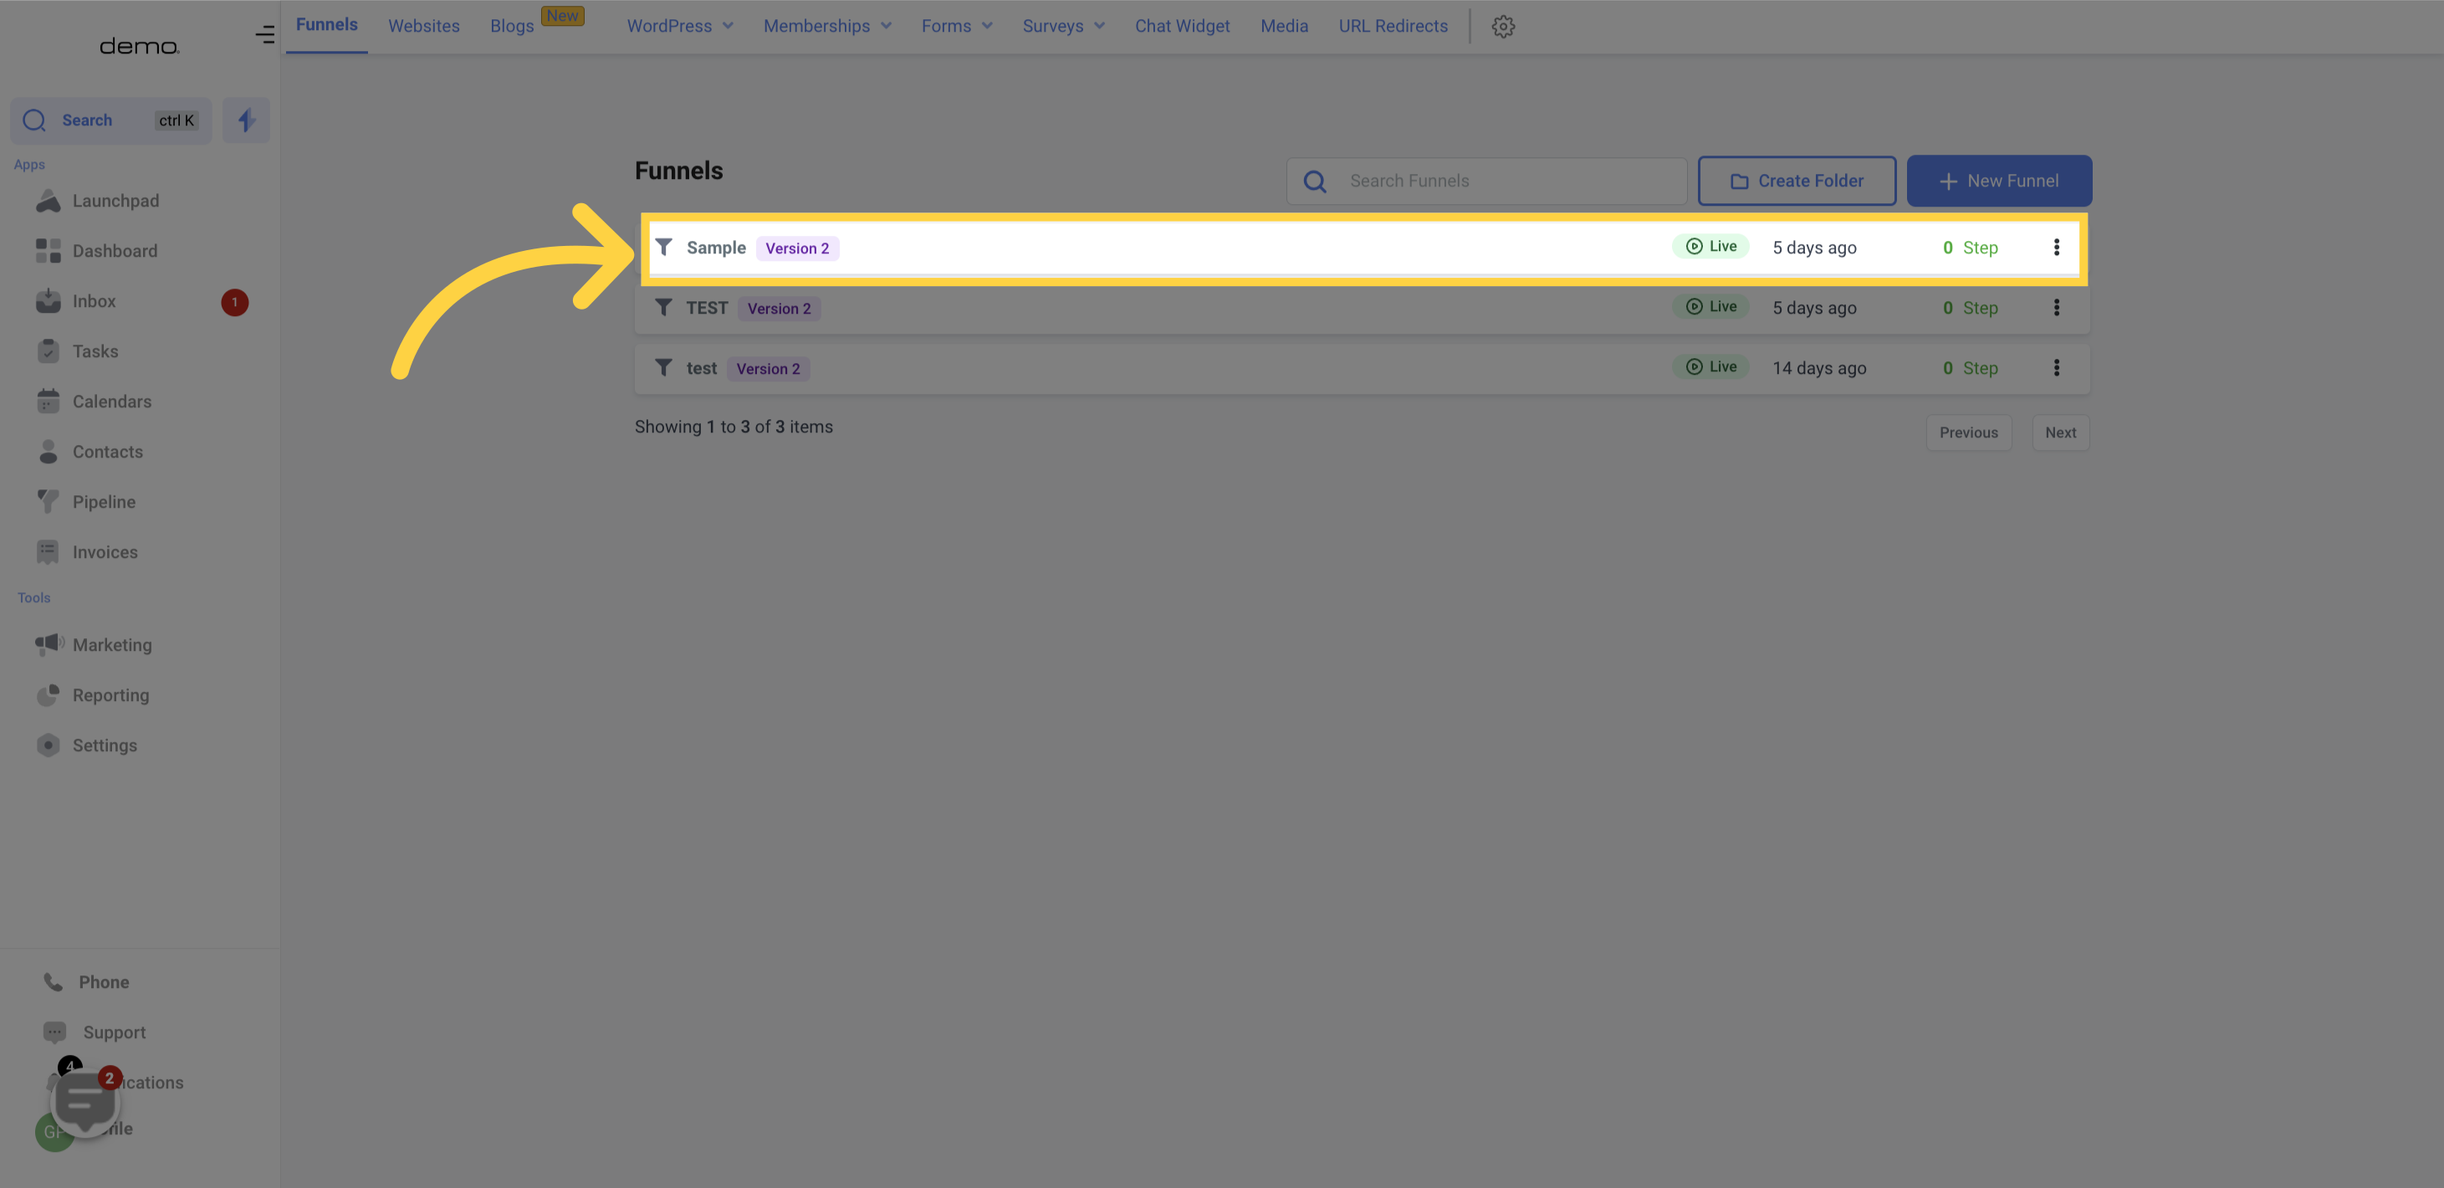The width and height of the screenshot is (2444, 1188).
Task: Click the Support chat bubble icon
Action: tap(54, 1032)
